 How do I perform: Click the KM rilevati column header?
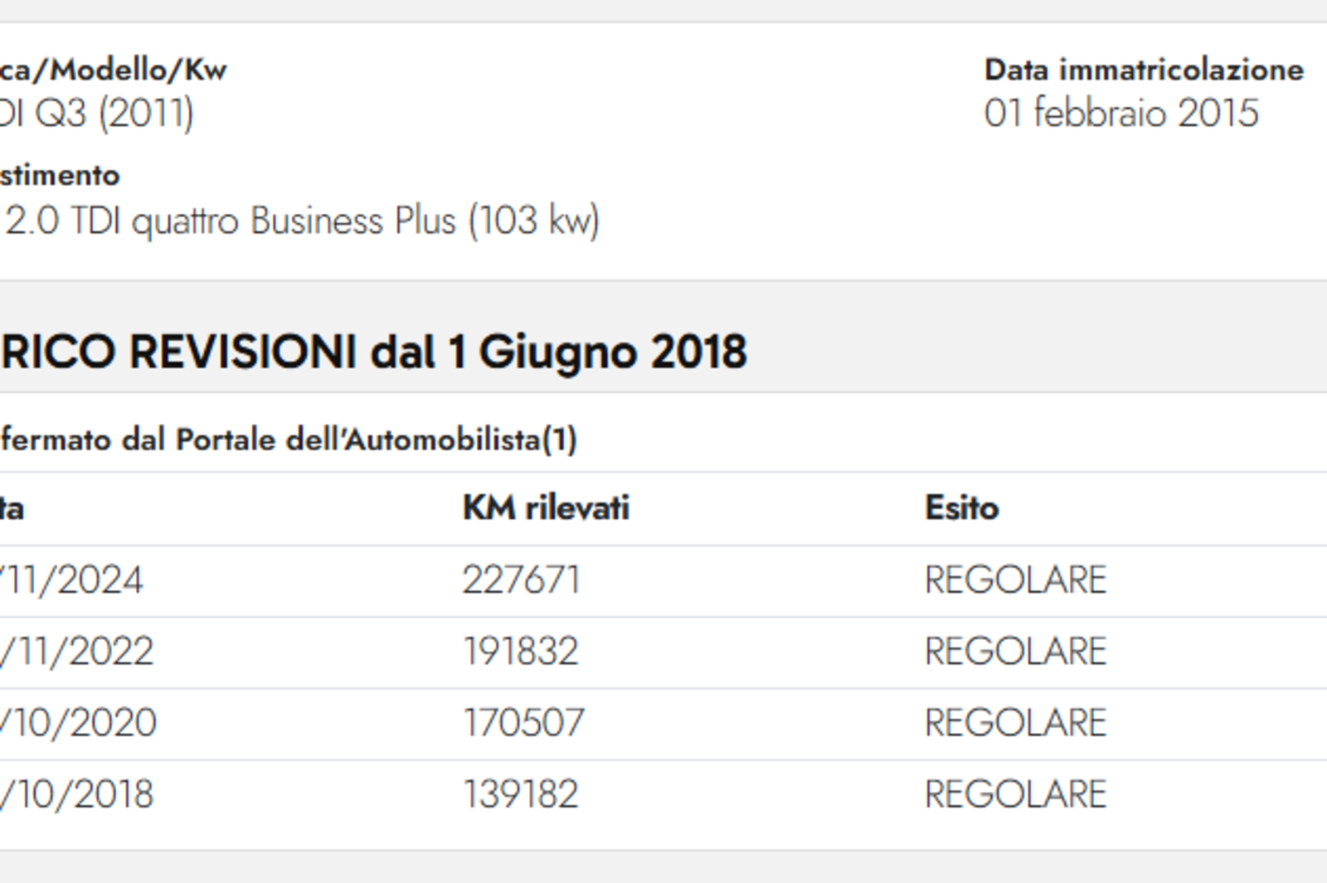pyautogui.click(x=546, y=507)
